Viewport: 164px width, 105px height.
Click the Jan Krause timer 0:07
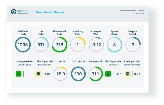(x=117, y=74)
